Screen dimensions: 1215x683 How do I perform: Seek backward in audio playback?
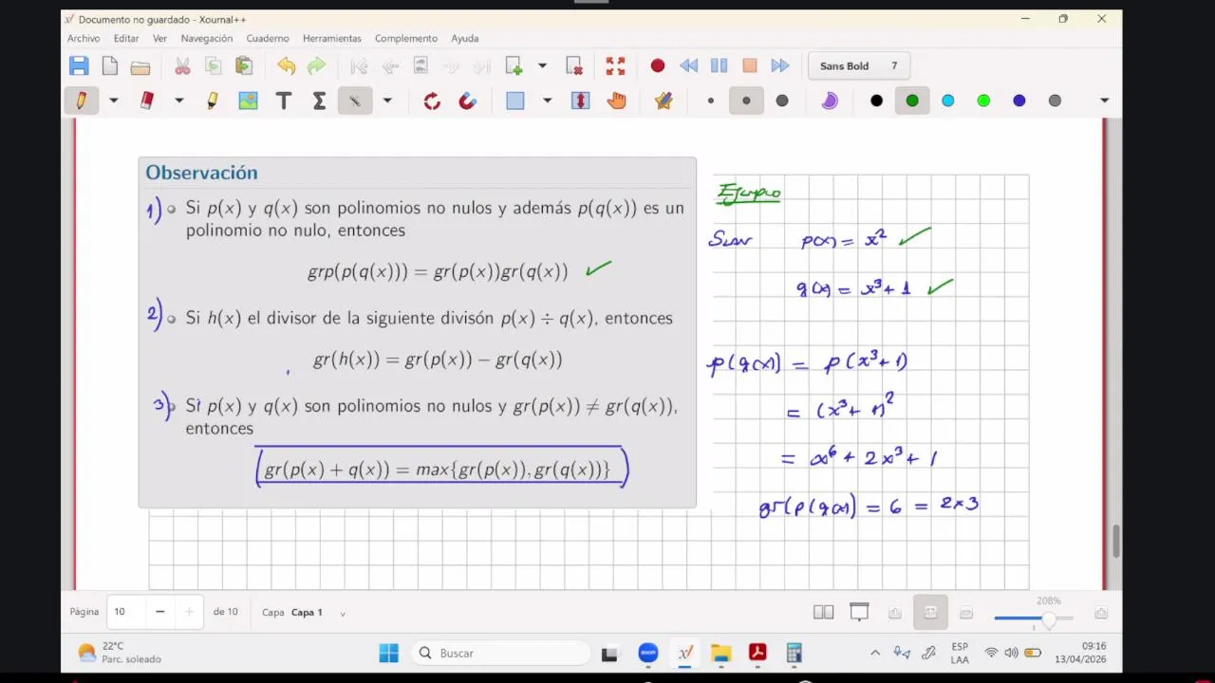point(688,65)
